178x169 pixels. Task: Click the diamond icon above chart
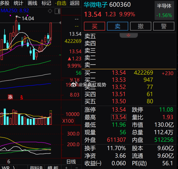point(50,11)
